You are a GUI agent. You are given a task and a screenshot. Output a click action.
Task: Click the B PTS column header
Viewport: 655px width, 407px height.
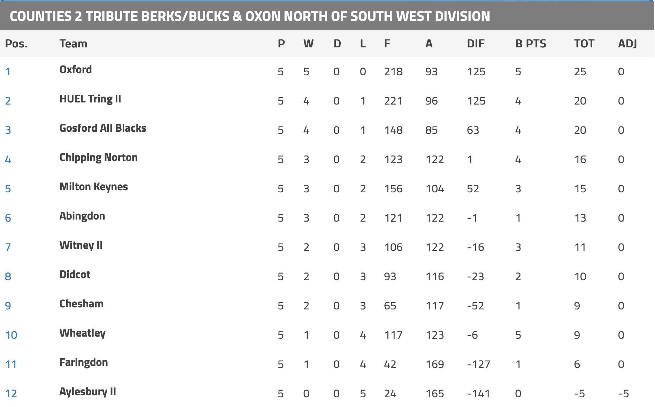coord(530,44)
